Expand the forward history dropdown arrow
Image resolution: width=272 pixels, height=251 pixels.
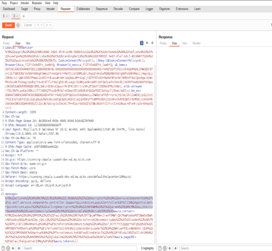click(50, 25)
